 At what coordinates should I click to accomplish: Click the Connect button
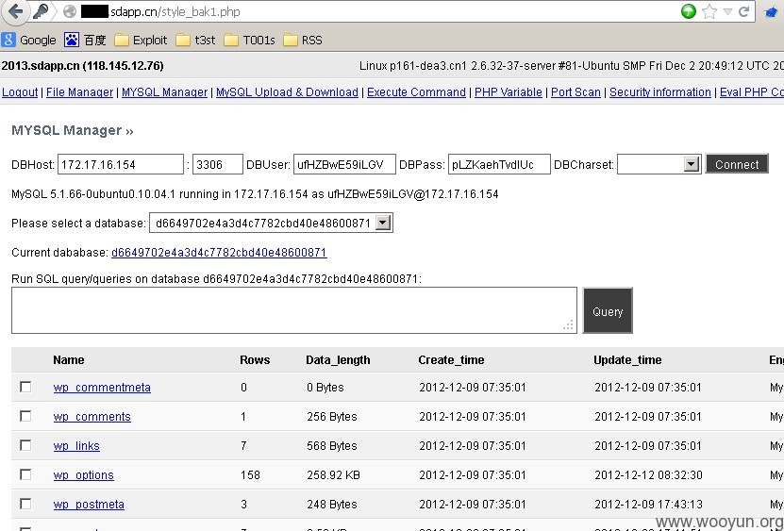[x=737, y=164]
